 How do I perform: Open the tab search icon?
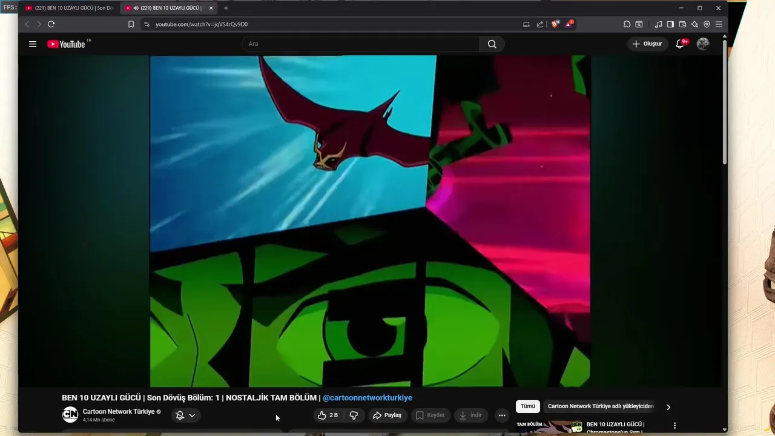[639, 24]
